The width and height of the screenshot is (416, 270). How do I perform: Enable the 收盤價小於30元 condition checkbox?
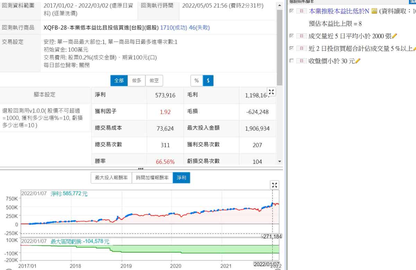point(291,61)
